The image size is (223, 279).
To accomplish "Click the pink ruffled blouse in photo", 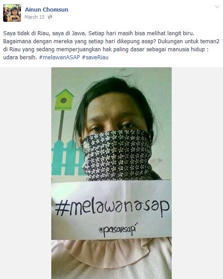I will pyautogui.click(x=111, y=259).
